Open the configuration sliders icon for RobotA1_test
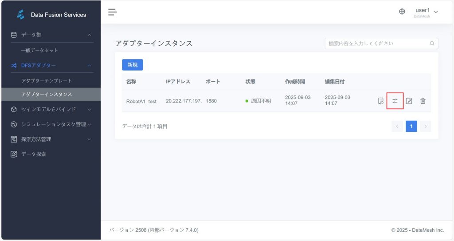This screenshot has width=454, height=241. pos(395,101)
